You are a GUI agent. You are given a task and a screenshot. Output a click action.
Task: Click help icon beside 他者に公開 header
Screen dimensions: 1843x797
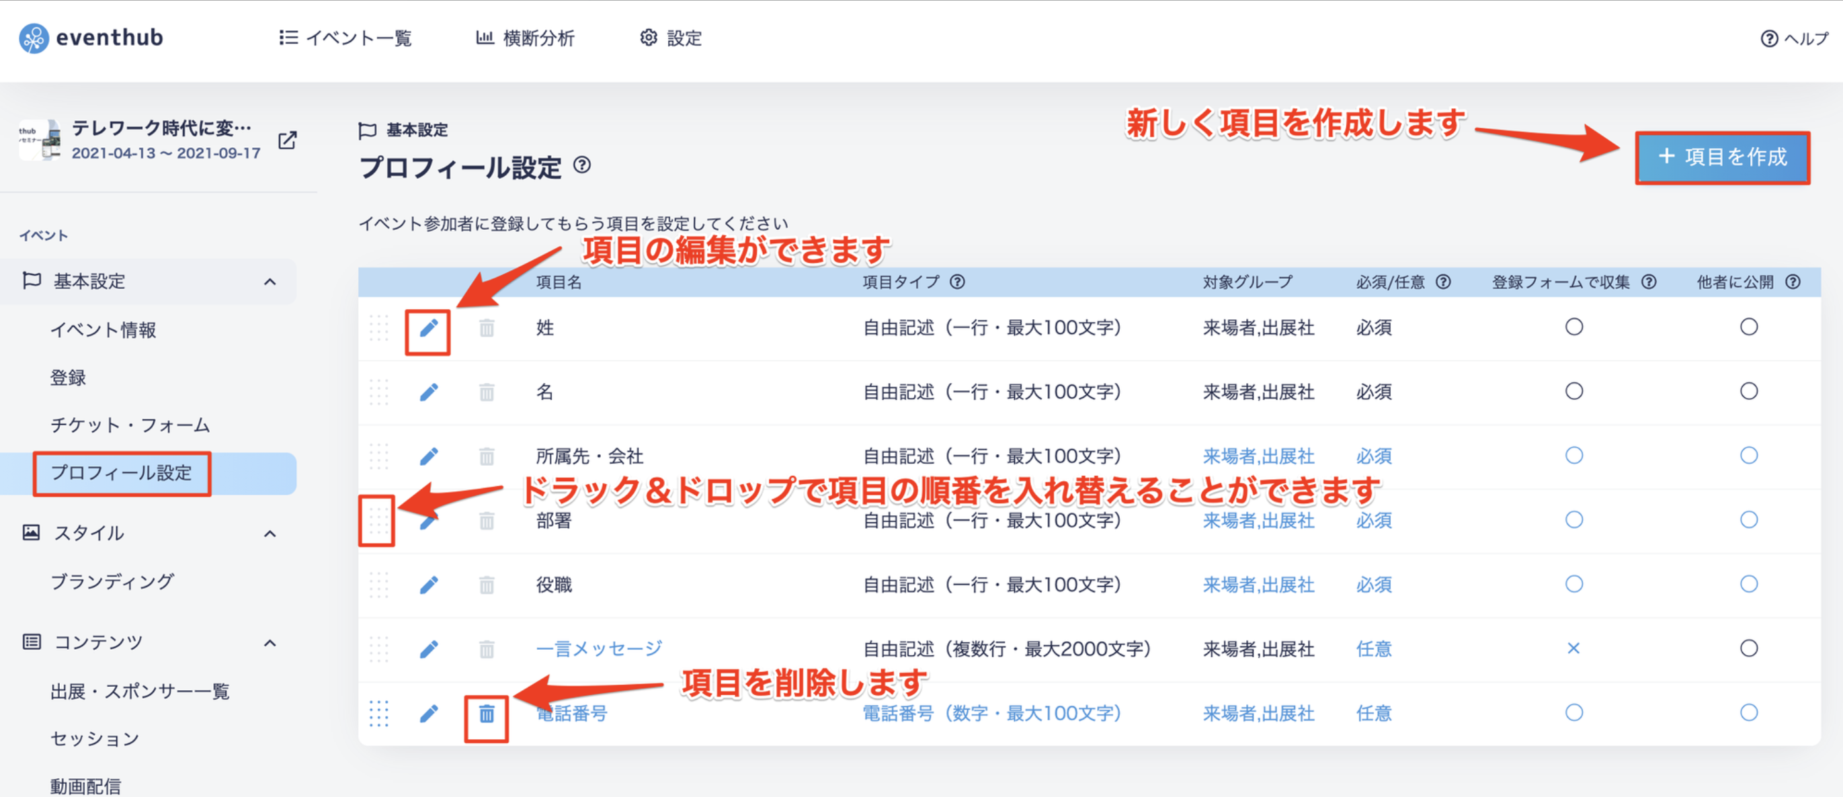pyautogui.click(x=1792, y=282)
